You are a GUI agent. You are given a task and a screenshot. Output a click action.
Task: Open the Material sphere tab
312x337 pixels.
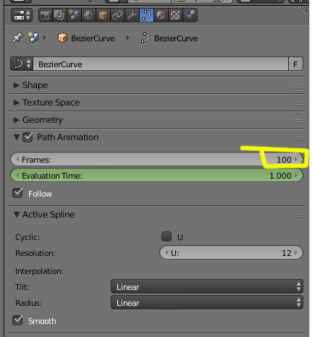[x=161, y=15]
